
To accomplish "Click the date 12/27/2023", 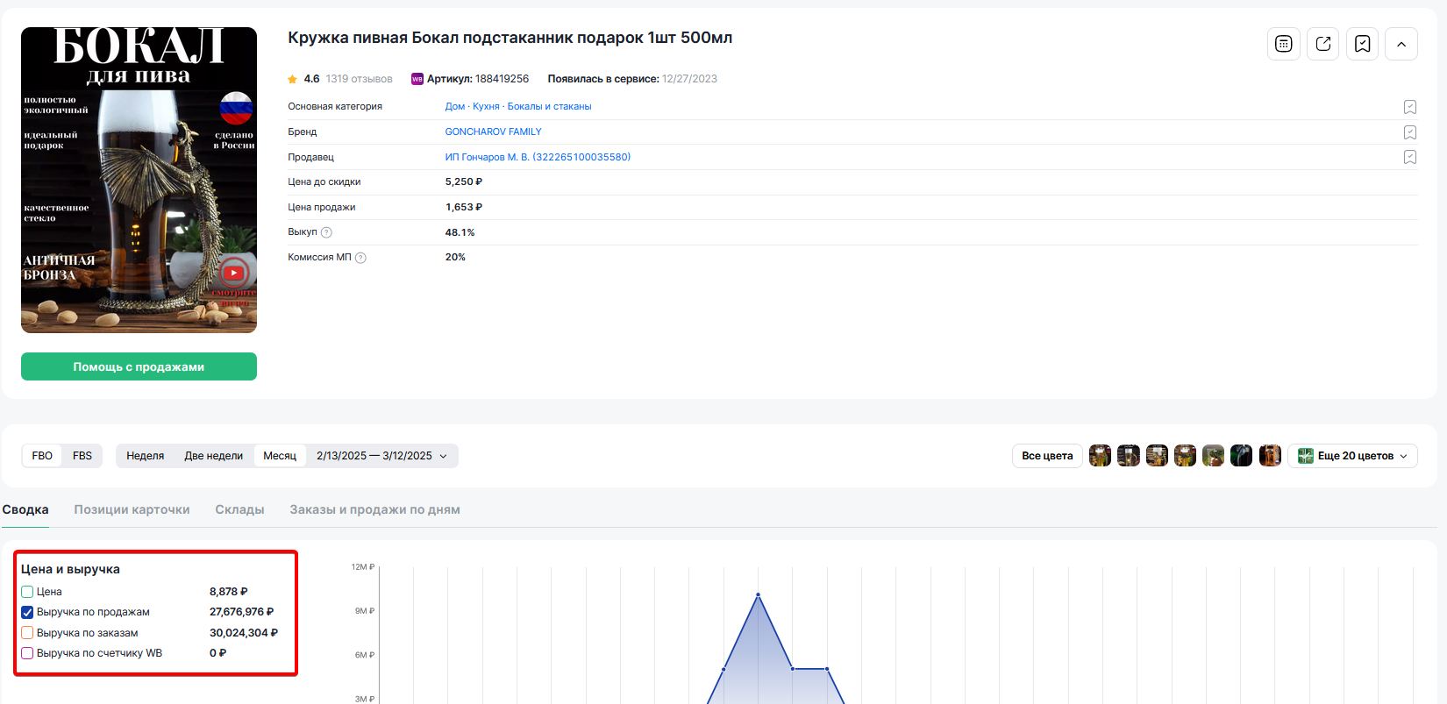I will (x=689, y=79).
